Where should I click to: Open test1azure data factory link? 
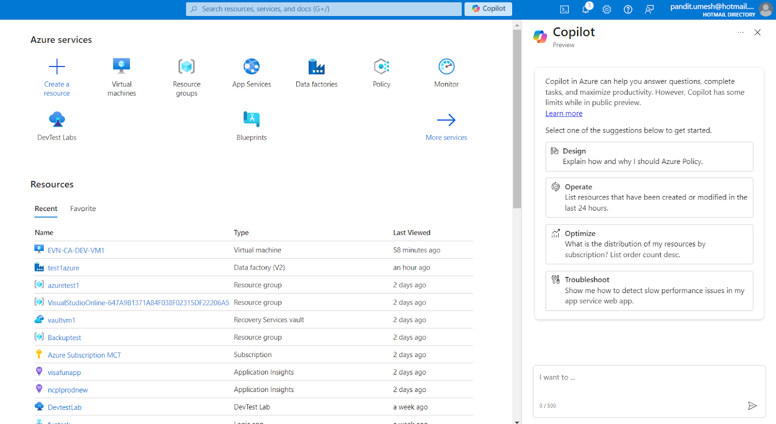tap(64, 268)
